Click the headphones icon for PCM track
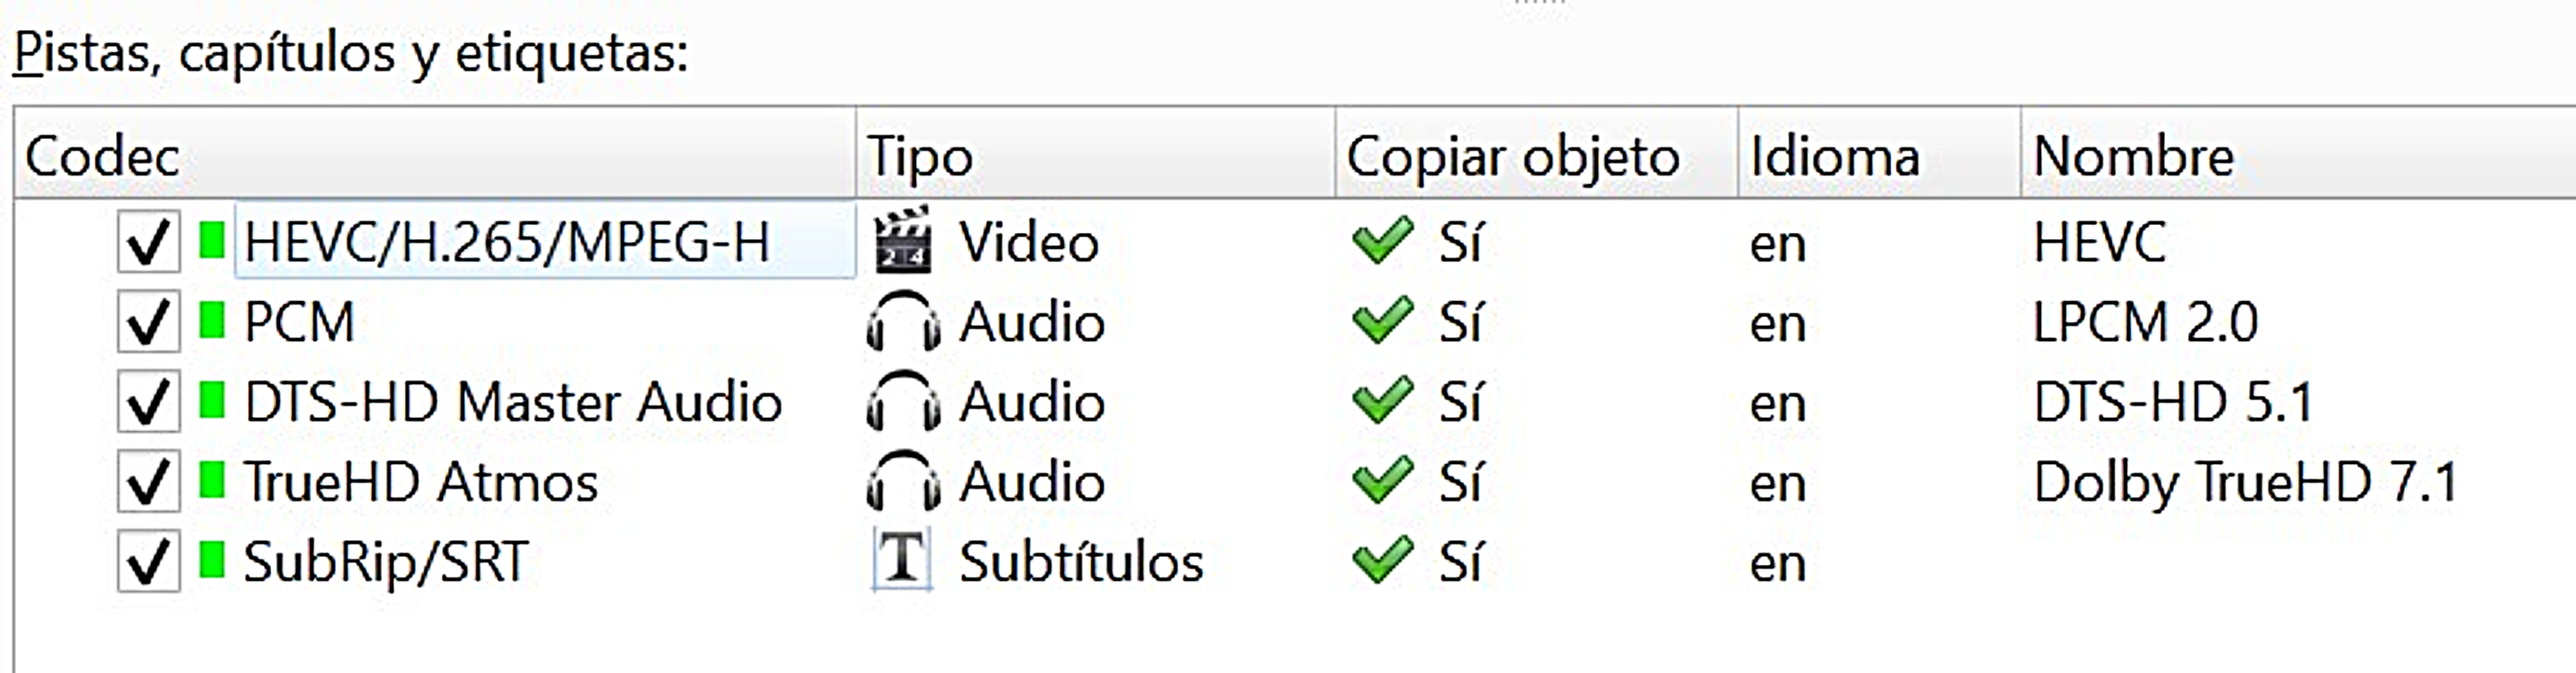 (903, 321)
